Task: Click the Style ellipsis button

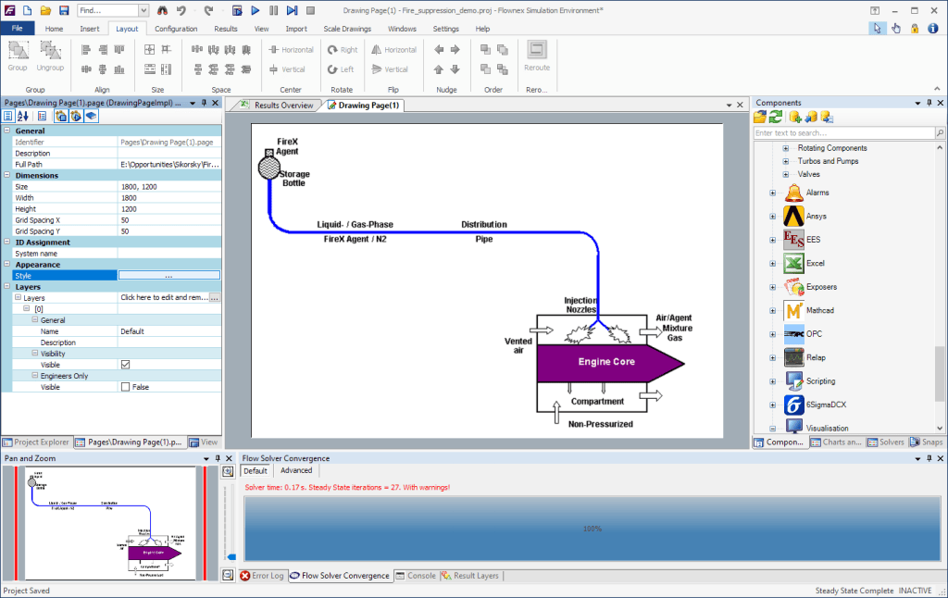Action: (x=169, y=275)
